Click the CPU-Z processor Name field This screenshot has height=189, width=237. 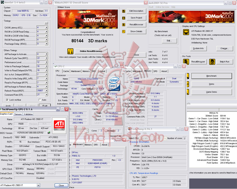88,79
